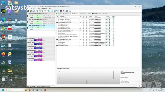The width and height of the screenshot is (165, 92).
Task: Select the Unexpected Power Loss row
Action: 86,27
